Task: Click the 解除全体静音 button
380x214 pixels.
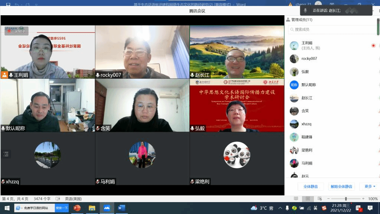Action: (x=341, y=187)
